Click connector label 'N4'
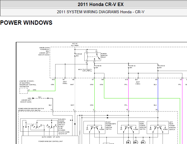The image size is (187, 144). pos(103,80)
